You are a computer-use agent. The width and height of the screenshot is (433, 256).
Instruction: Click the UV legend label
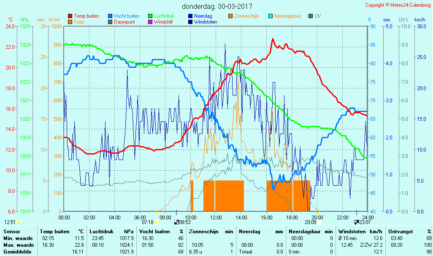318,16
